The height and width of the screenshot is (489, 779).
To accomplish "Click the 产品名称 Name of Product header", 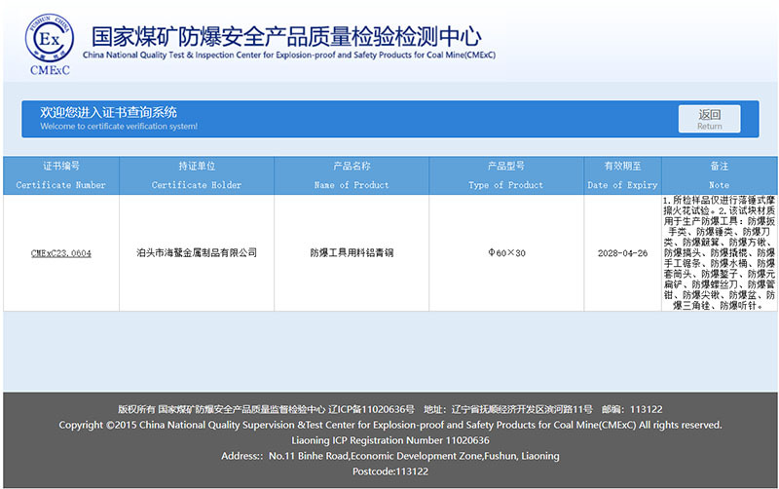I will pos(352,175).
